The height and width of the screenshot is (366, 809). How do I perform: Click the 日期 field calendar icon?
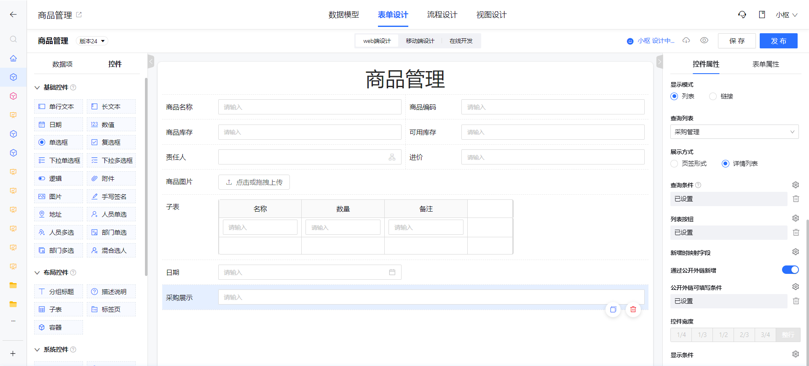click(392, 272)
